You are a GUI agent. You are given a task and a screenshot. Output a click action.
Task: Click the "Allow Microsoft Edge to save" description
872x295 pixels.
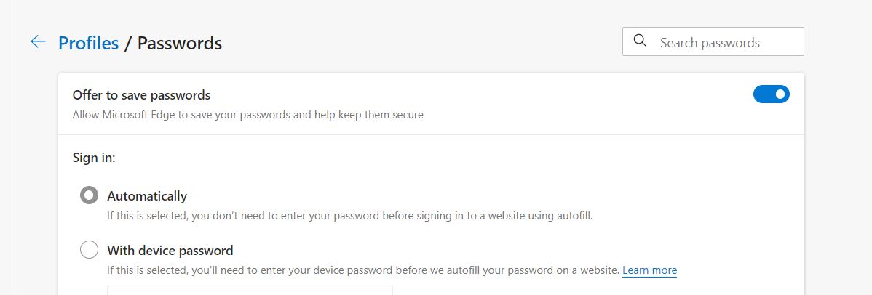tap(247, 115)
